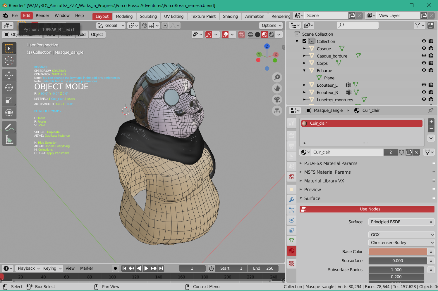Pin the properties editor context
The height and width of the screenshot is (291, 438).
pyautogui.click(x=431, y=110)
